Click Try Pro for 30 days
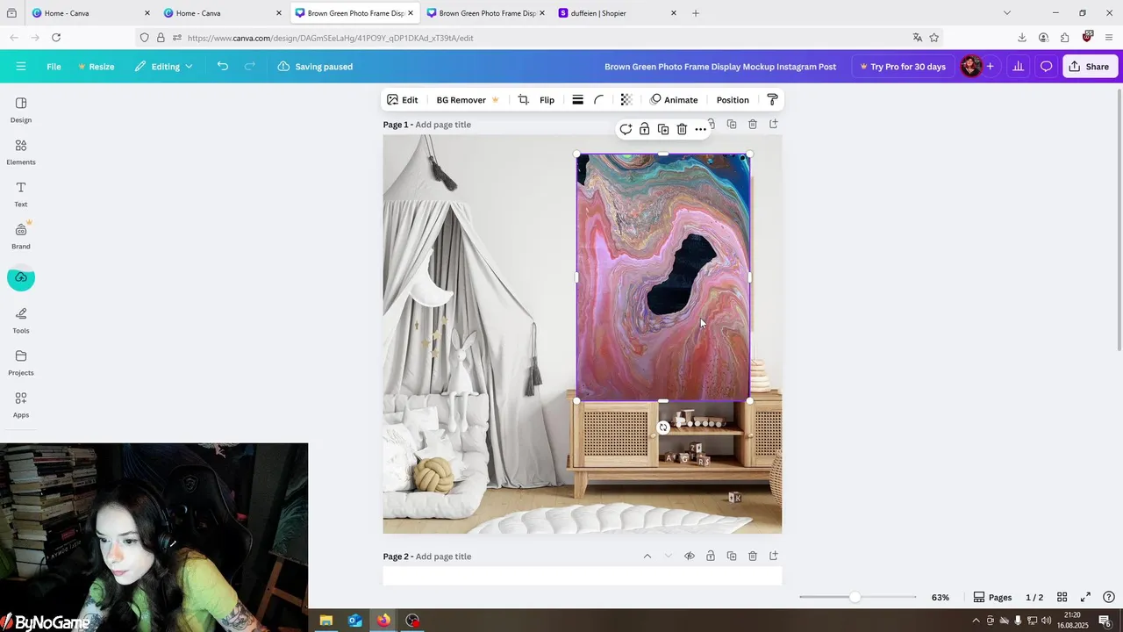Image resolution: width=1123 pixels, height=632 pixels. (902, 67)
